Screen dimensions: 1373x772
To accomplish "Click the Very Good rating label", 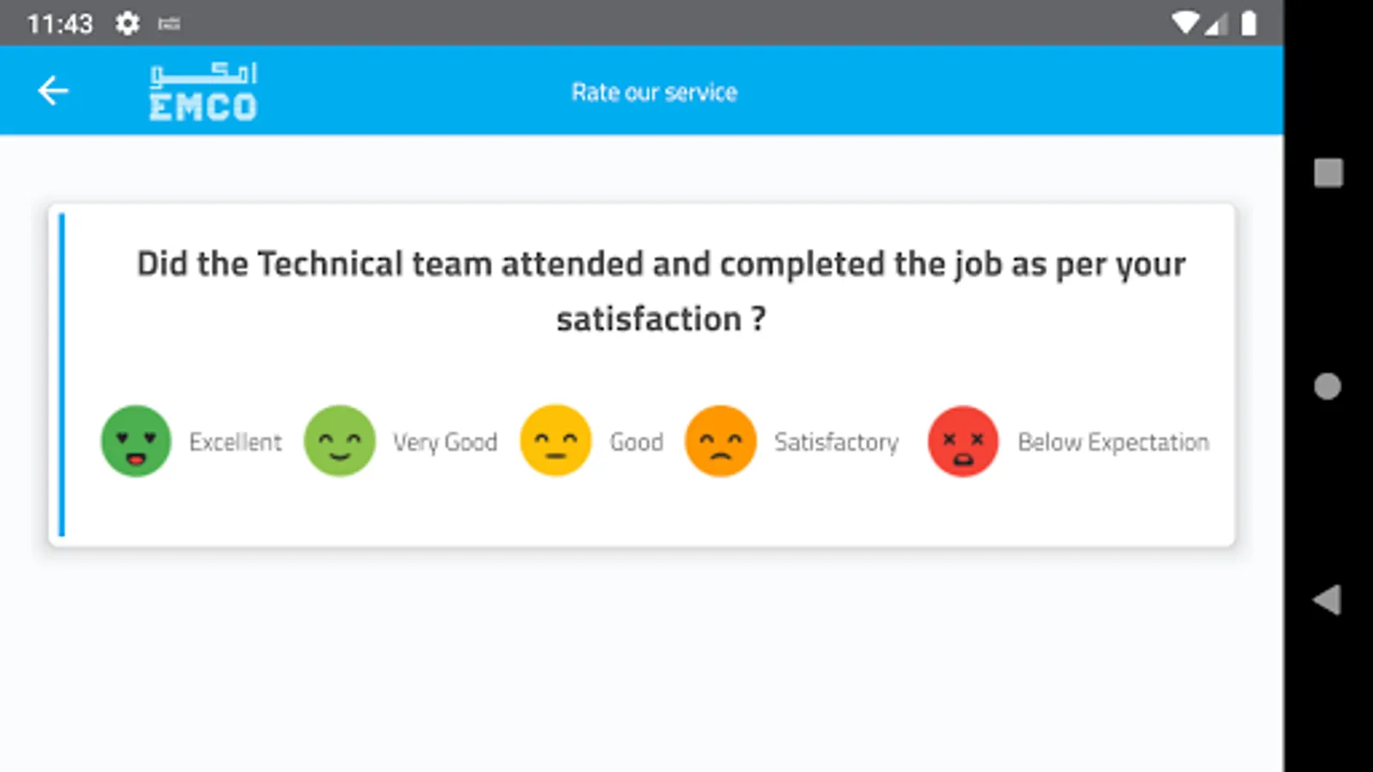I will point(445,443).
